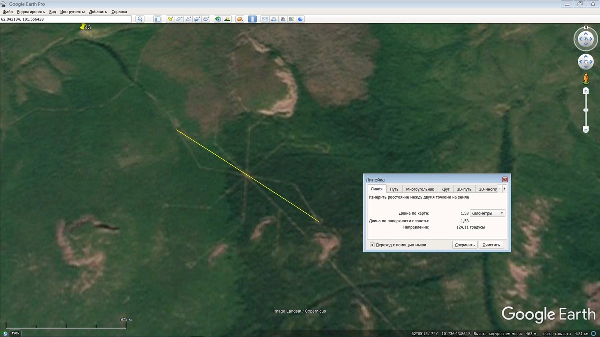
Task: Switch to the Многоугольник tab
Action: coord(420,189)
